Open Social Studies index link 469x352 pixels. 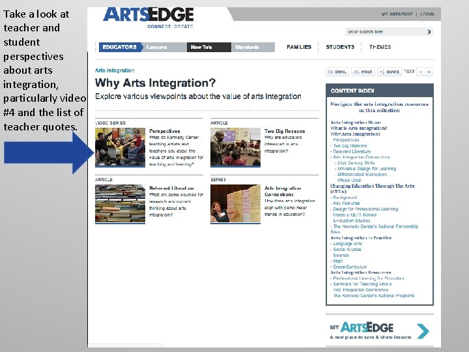click(347, 249)
